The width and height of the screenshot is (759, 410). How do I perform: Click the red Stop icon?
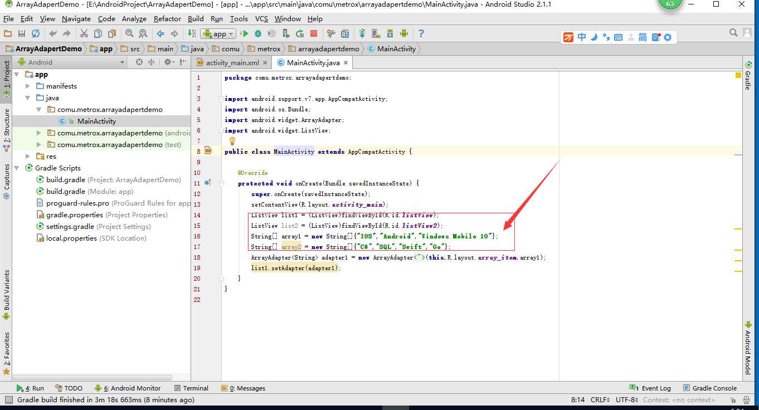tap(314, 33)
